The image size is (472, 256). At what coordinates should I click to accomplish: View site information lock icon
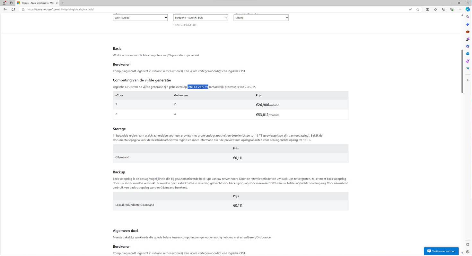(23, 9)
